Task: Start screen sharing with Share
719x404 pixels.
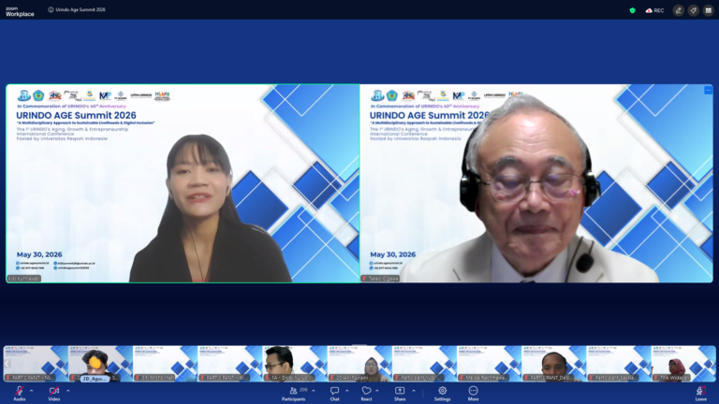Action: pos(400,394)
